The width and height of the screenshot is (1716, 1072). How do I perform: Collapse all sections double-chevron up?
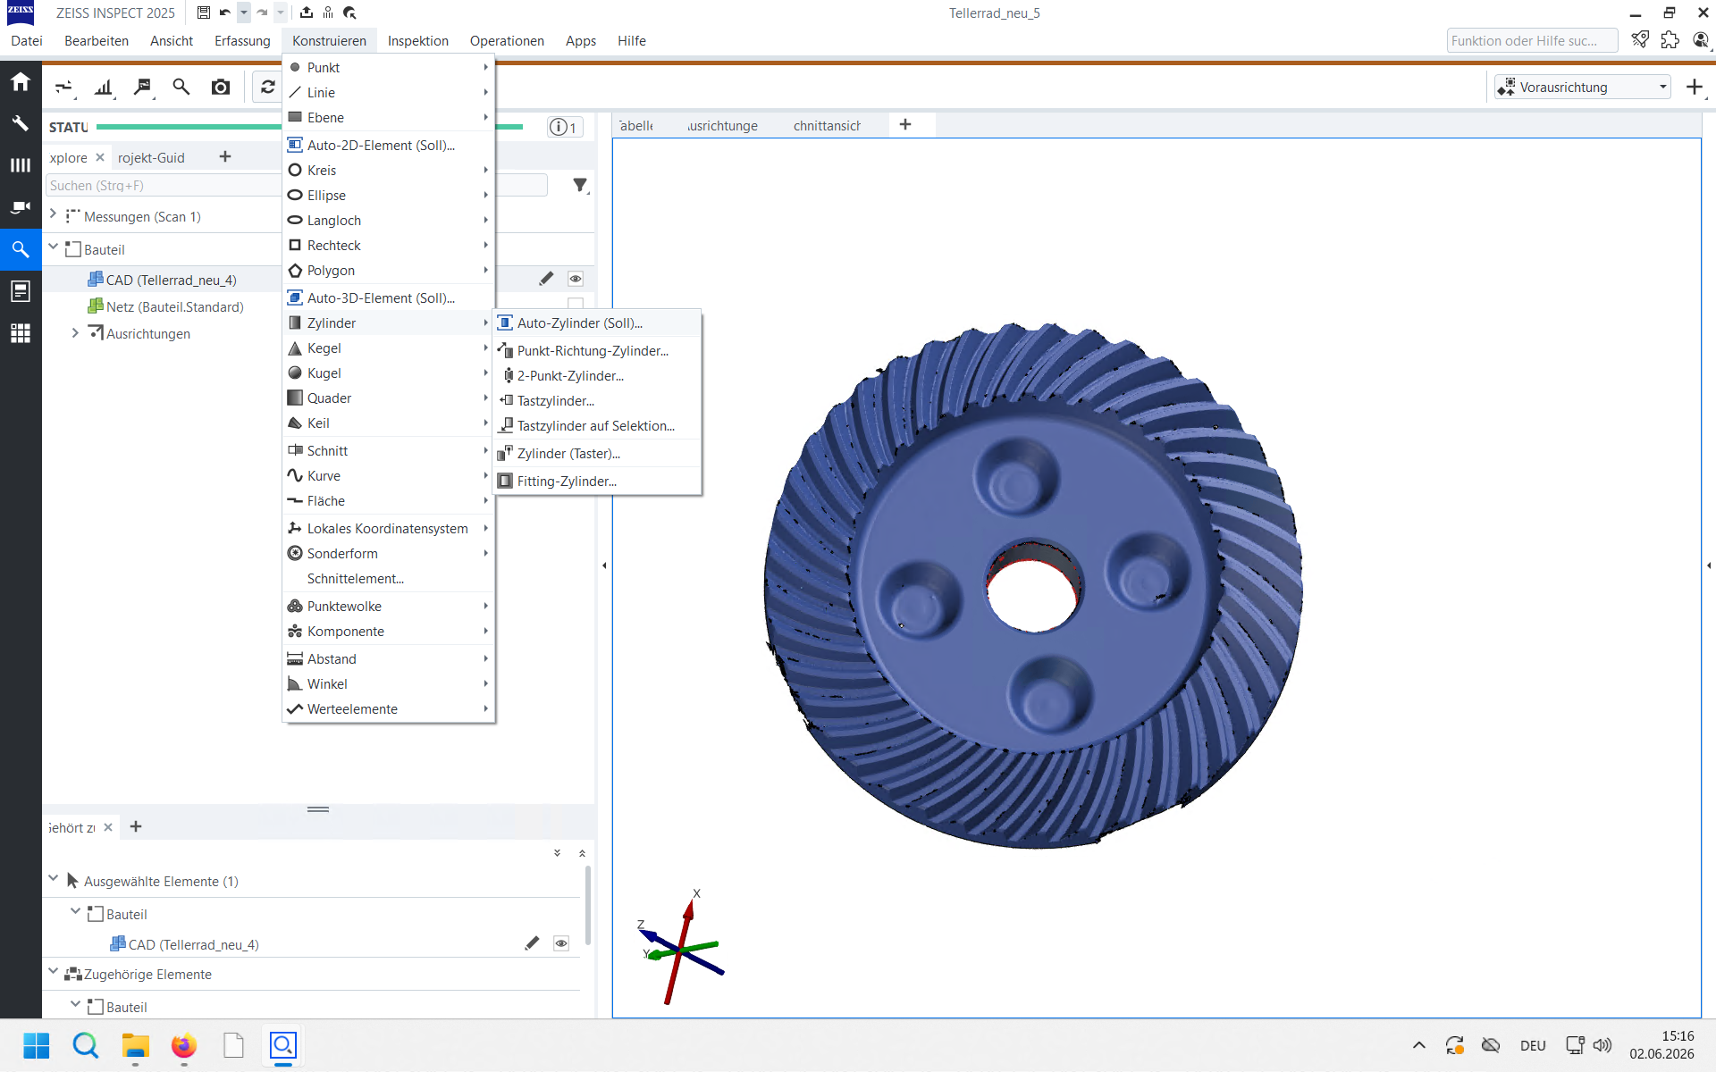(582, 853)
